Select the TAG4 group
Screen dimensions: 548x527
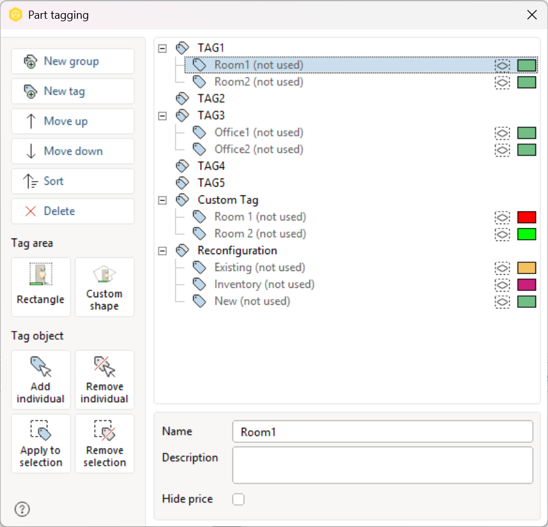pyautogui.click(x=211, y=166)
